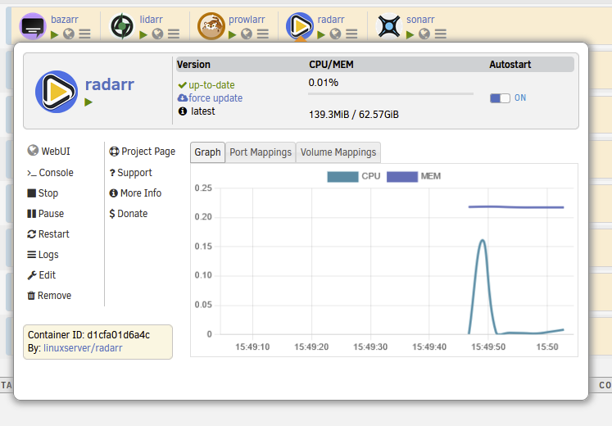Toggle the Autostart switch off

point(500,98)
